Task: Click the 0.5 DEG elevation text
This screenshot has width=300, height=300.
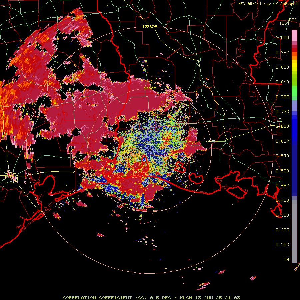Action: 161,298
